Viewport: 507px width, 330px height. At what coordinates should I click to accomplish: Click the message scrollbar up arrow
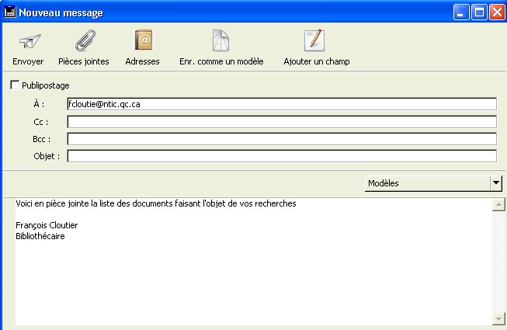[498, 205]
